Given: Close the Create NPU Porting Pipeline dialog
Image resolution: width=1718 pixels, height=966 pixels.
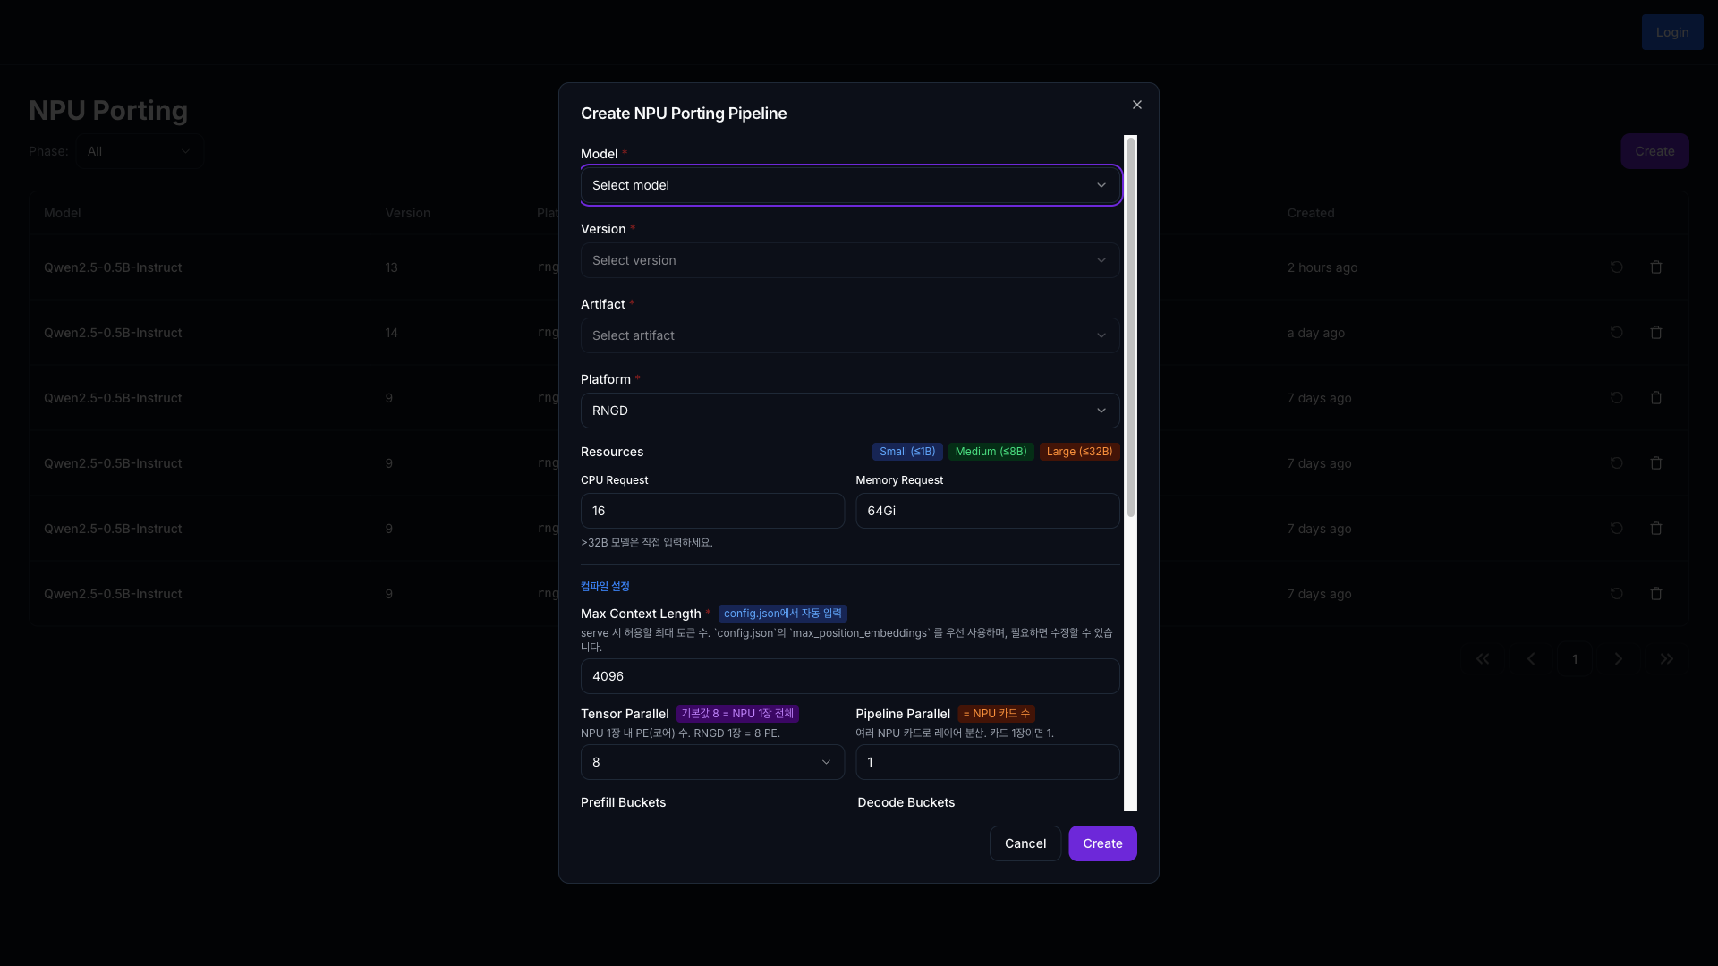Looking at the screenshot, I should 1136,105.
